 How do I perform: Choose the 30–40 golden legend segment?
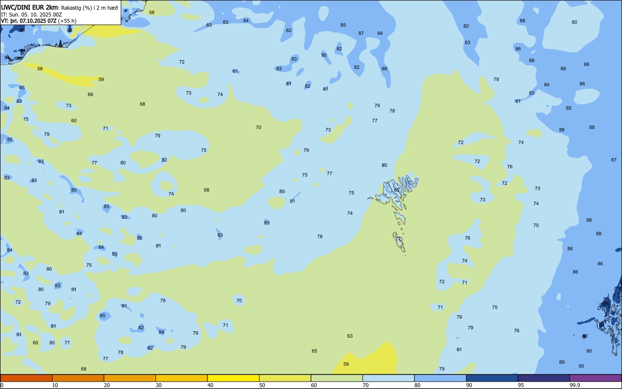[x=181, y=378]
